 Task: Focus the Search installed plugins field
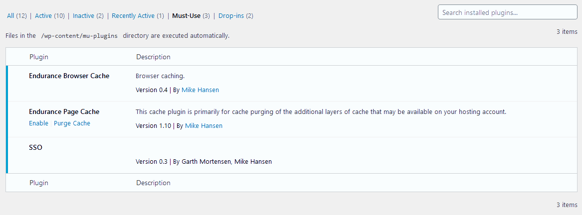point(507,12)
